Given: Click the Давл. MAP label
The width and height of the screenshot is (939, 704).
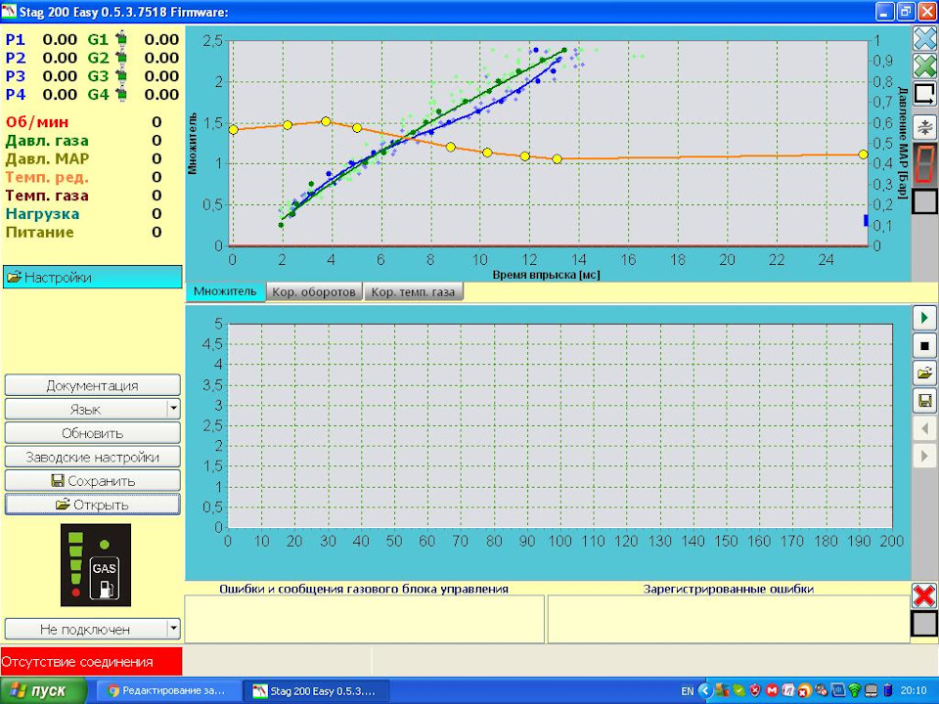Looking at the screenshot, I should pyautogui.click(x=47, y=158).
